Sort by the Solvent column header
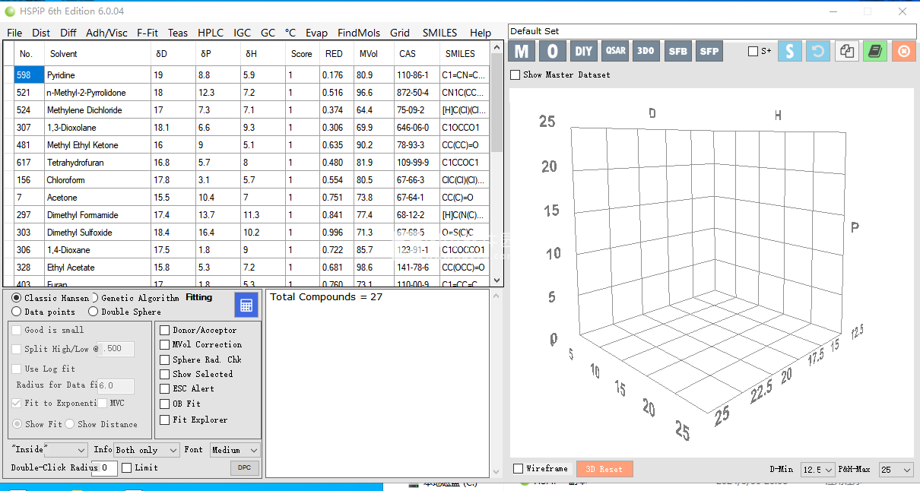The width and height of the screenshot is (920, 491). click(97, 54)
